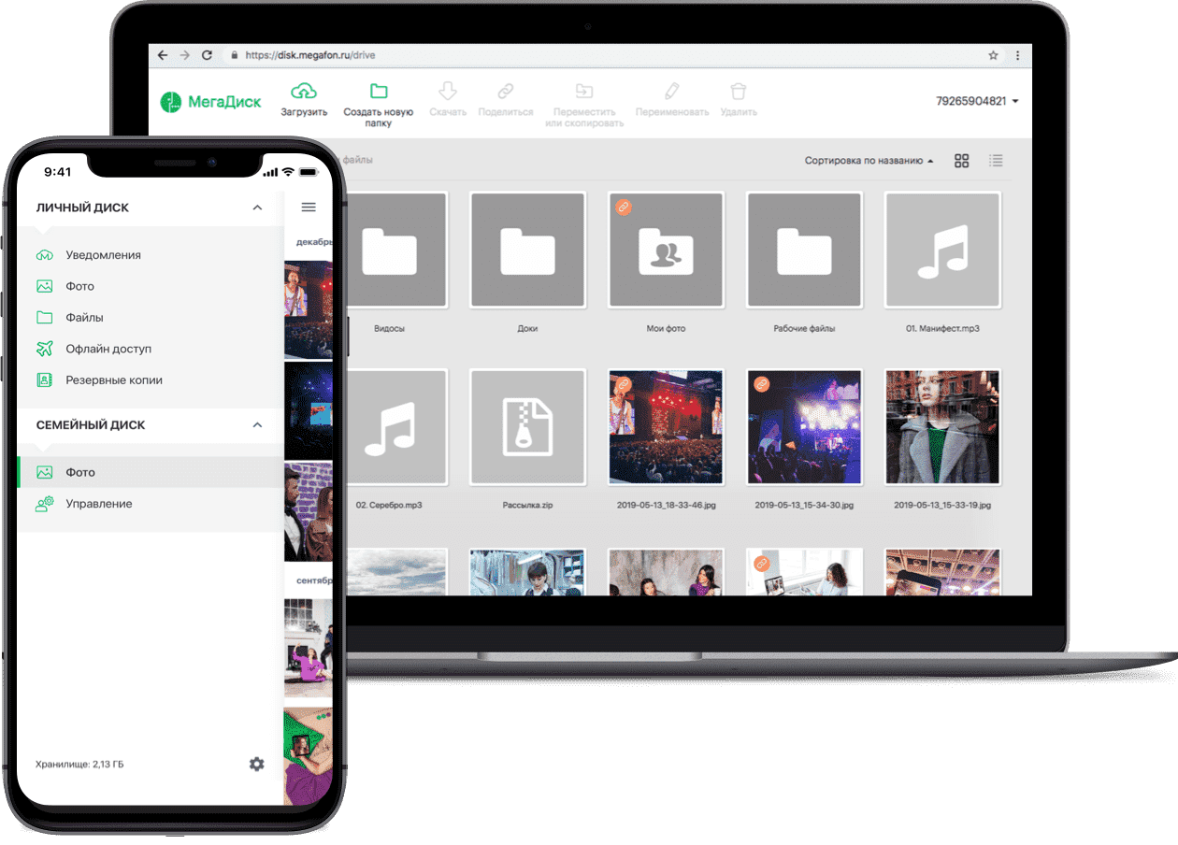1178x845 pixels.
Task: Click the Переименовать pencil icon
Action: (x=671, y=92)
